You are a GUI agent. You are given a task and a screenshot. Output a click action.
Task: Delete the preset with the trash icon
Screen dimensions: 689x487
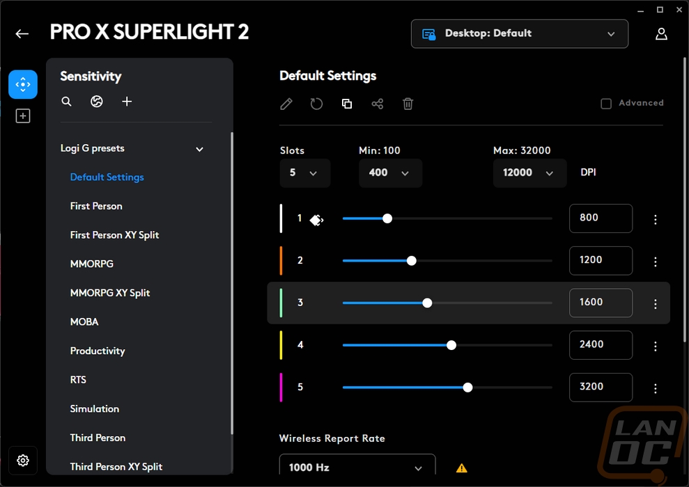tap(408, 104)
